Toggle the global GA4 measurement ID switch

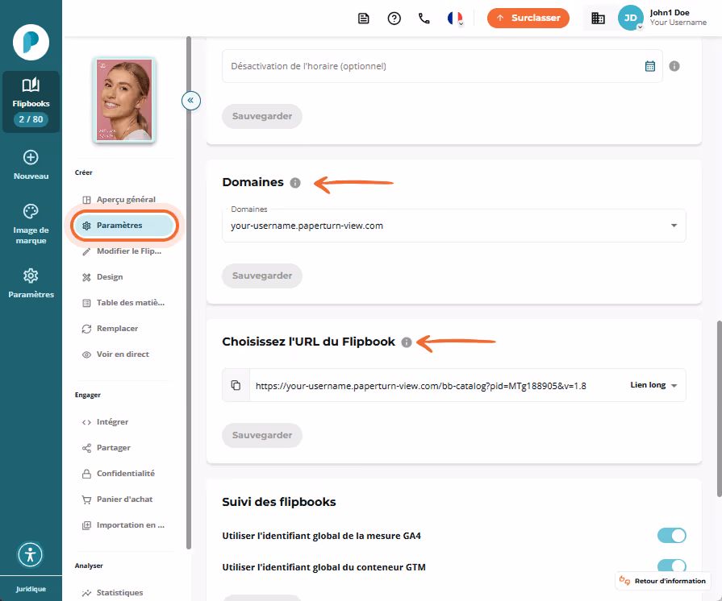[671, 536]
